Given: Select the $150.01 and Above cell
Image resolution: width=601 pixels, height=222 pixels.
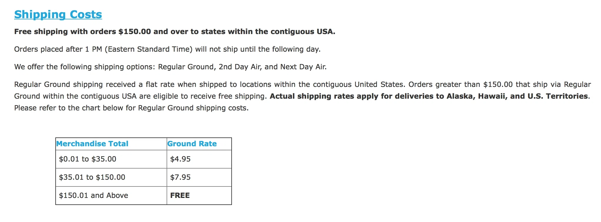Looking at the screenshot, I should tap(111, 196).
